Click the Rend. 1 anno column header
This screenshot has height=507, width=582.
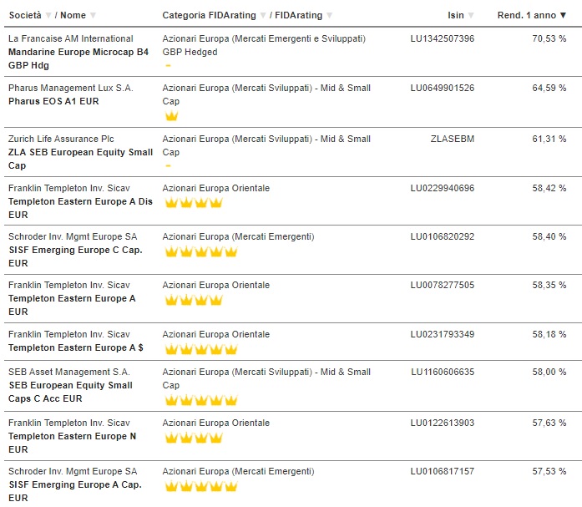pyautogui.click(x=527, y=15)
